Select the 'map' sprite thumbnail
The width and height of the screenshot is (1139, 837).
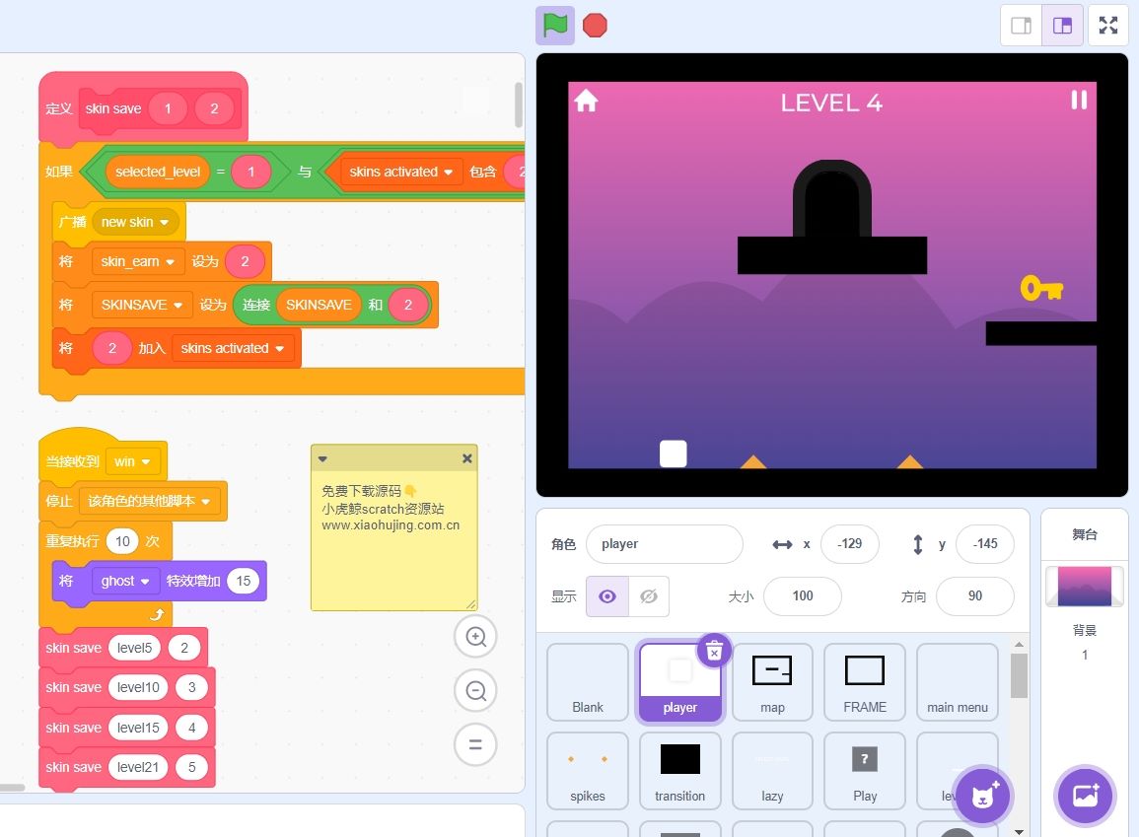[x=772, y=681]
